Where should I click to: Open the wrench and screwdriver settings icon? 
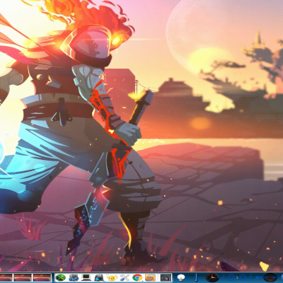[125, 277]
